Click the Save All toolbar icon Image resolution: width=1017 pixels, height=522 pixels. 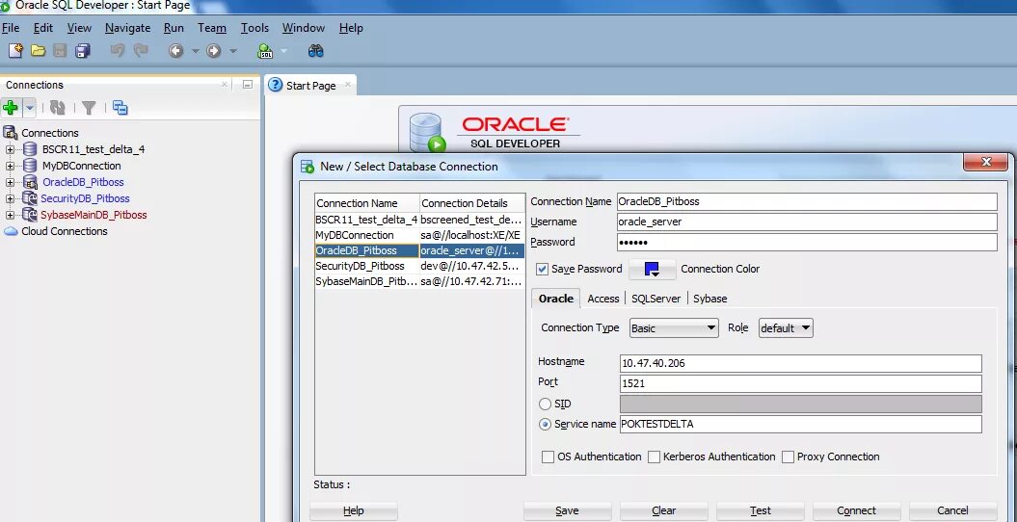[x=82, y=50]
